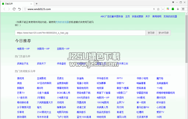Open the 华数TV link
188x119 pixels.
[x=120, y=83]
